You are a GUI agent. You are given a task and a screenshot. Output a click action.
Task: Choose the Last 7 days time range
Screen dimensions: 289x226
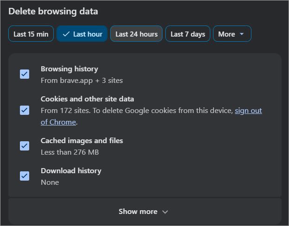188,34
